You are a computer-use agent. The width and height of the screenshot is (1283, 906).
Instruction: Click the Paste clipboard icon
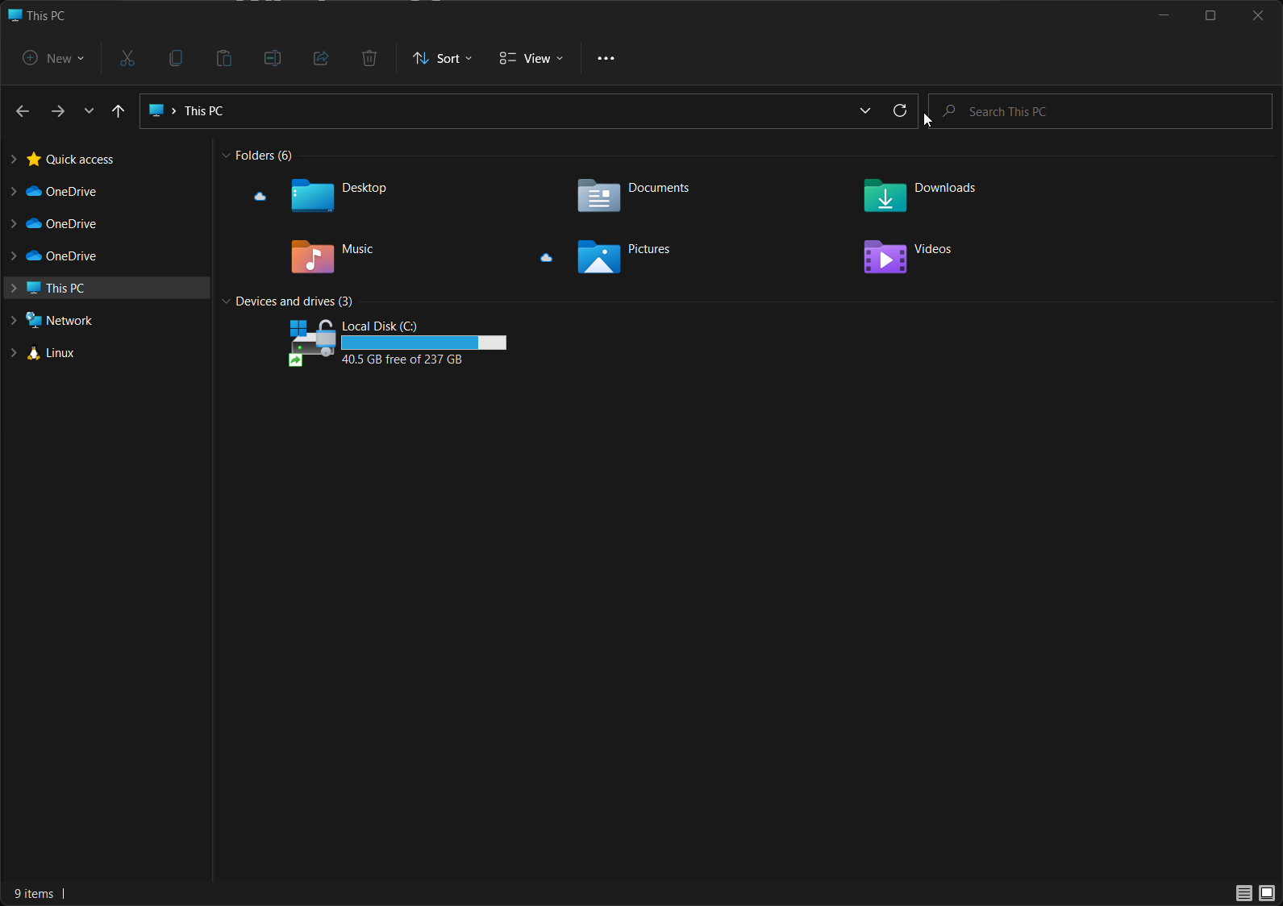point(224,58)
